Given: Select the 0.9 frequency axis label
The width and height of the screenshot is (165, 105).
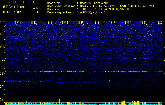Looking at the screenshot, I should tap(2, 60).
